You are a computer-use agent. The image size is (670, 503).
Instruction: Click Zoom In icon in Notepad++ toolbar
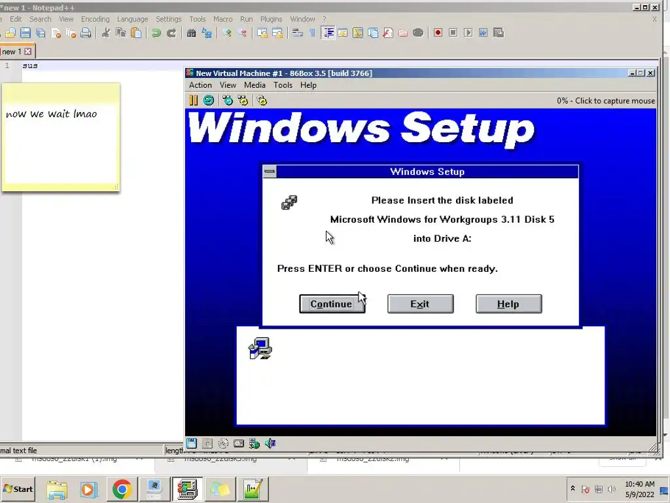click(227, 33)
